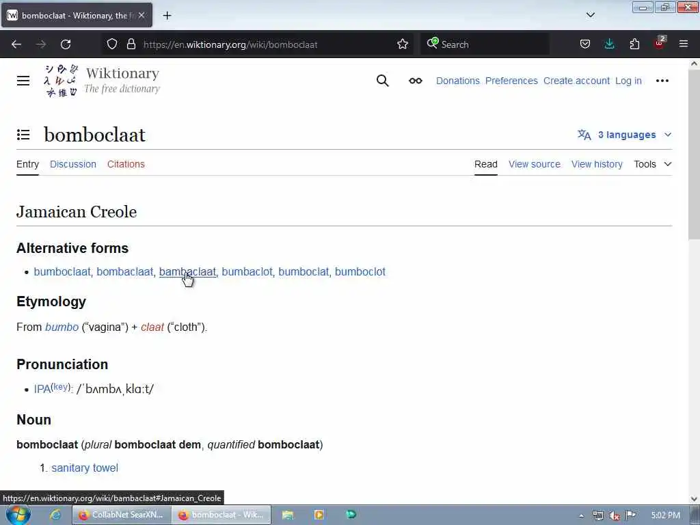
Task: Open the browser extensions menu
Action: pos(634,44)
